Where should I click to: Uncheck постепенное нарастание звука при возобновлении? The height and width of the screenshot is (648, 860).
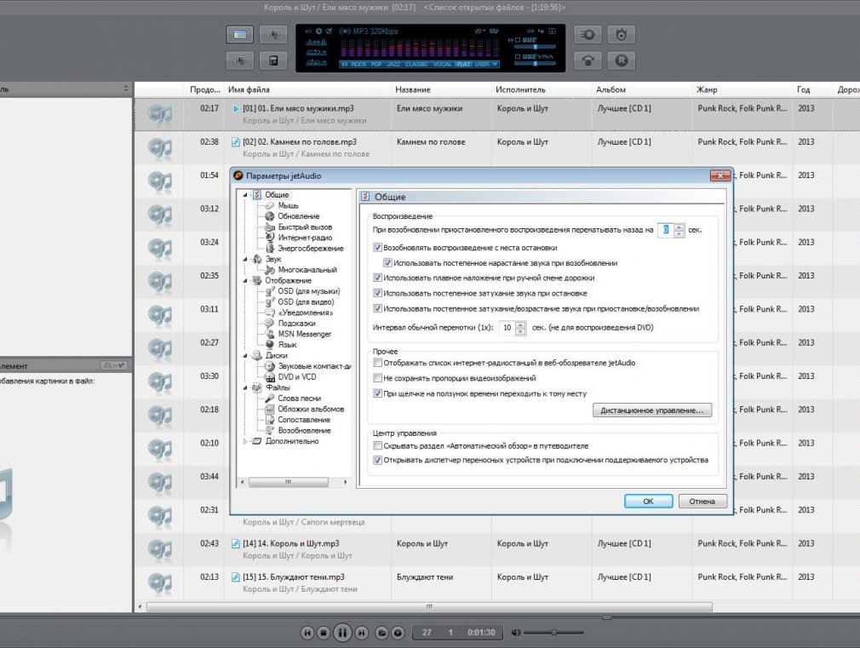point(387,263)
